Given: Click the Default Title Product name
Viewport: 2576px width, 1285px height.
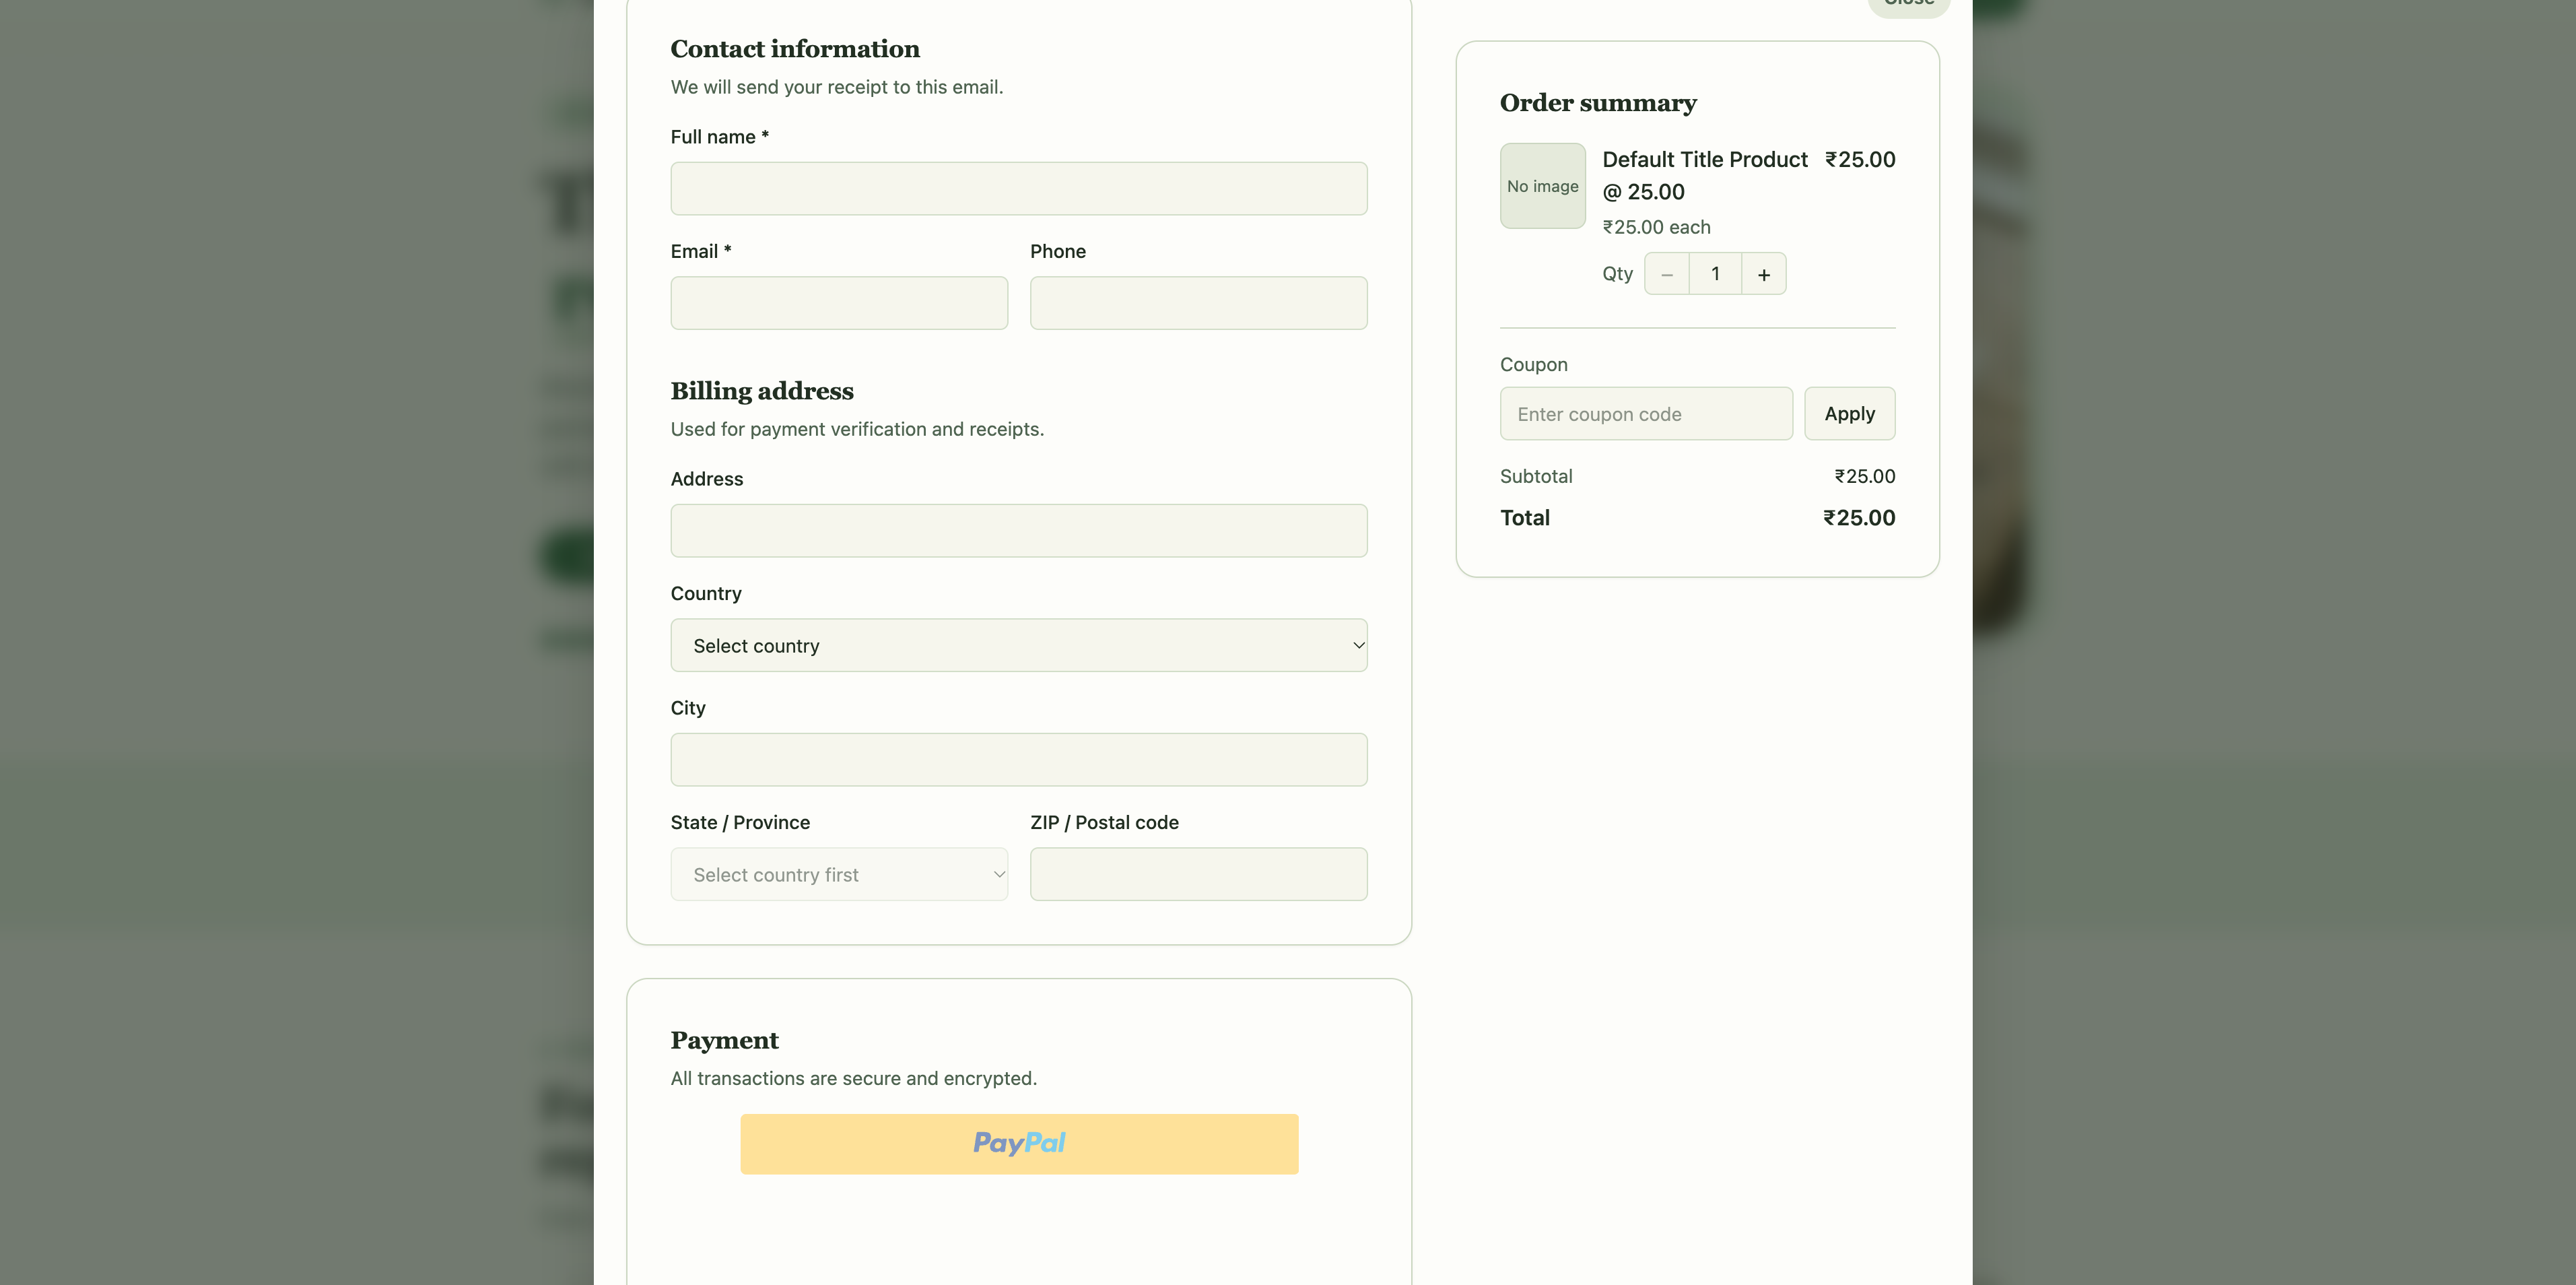Looking at the screenshot, I should point(1705,175).
